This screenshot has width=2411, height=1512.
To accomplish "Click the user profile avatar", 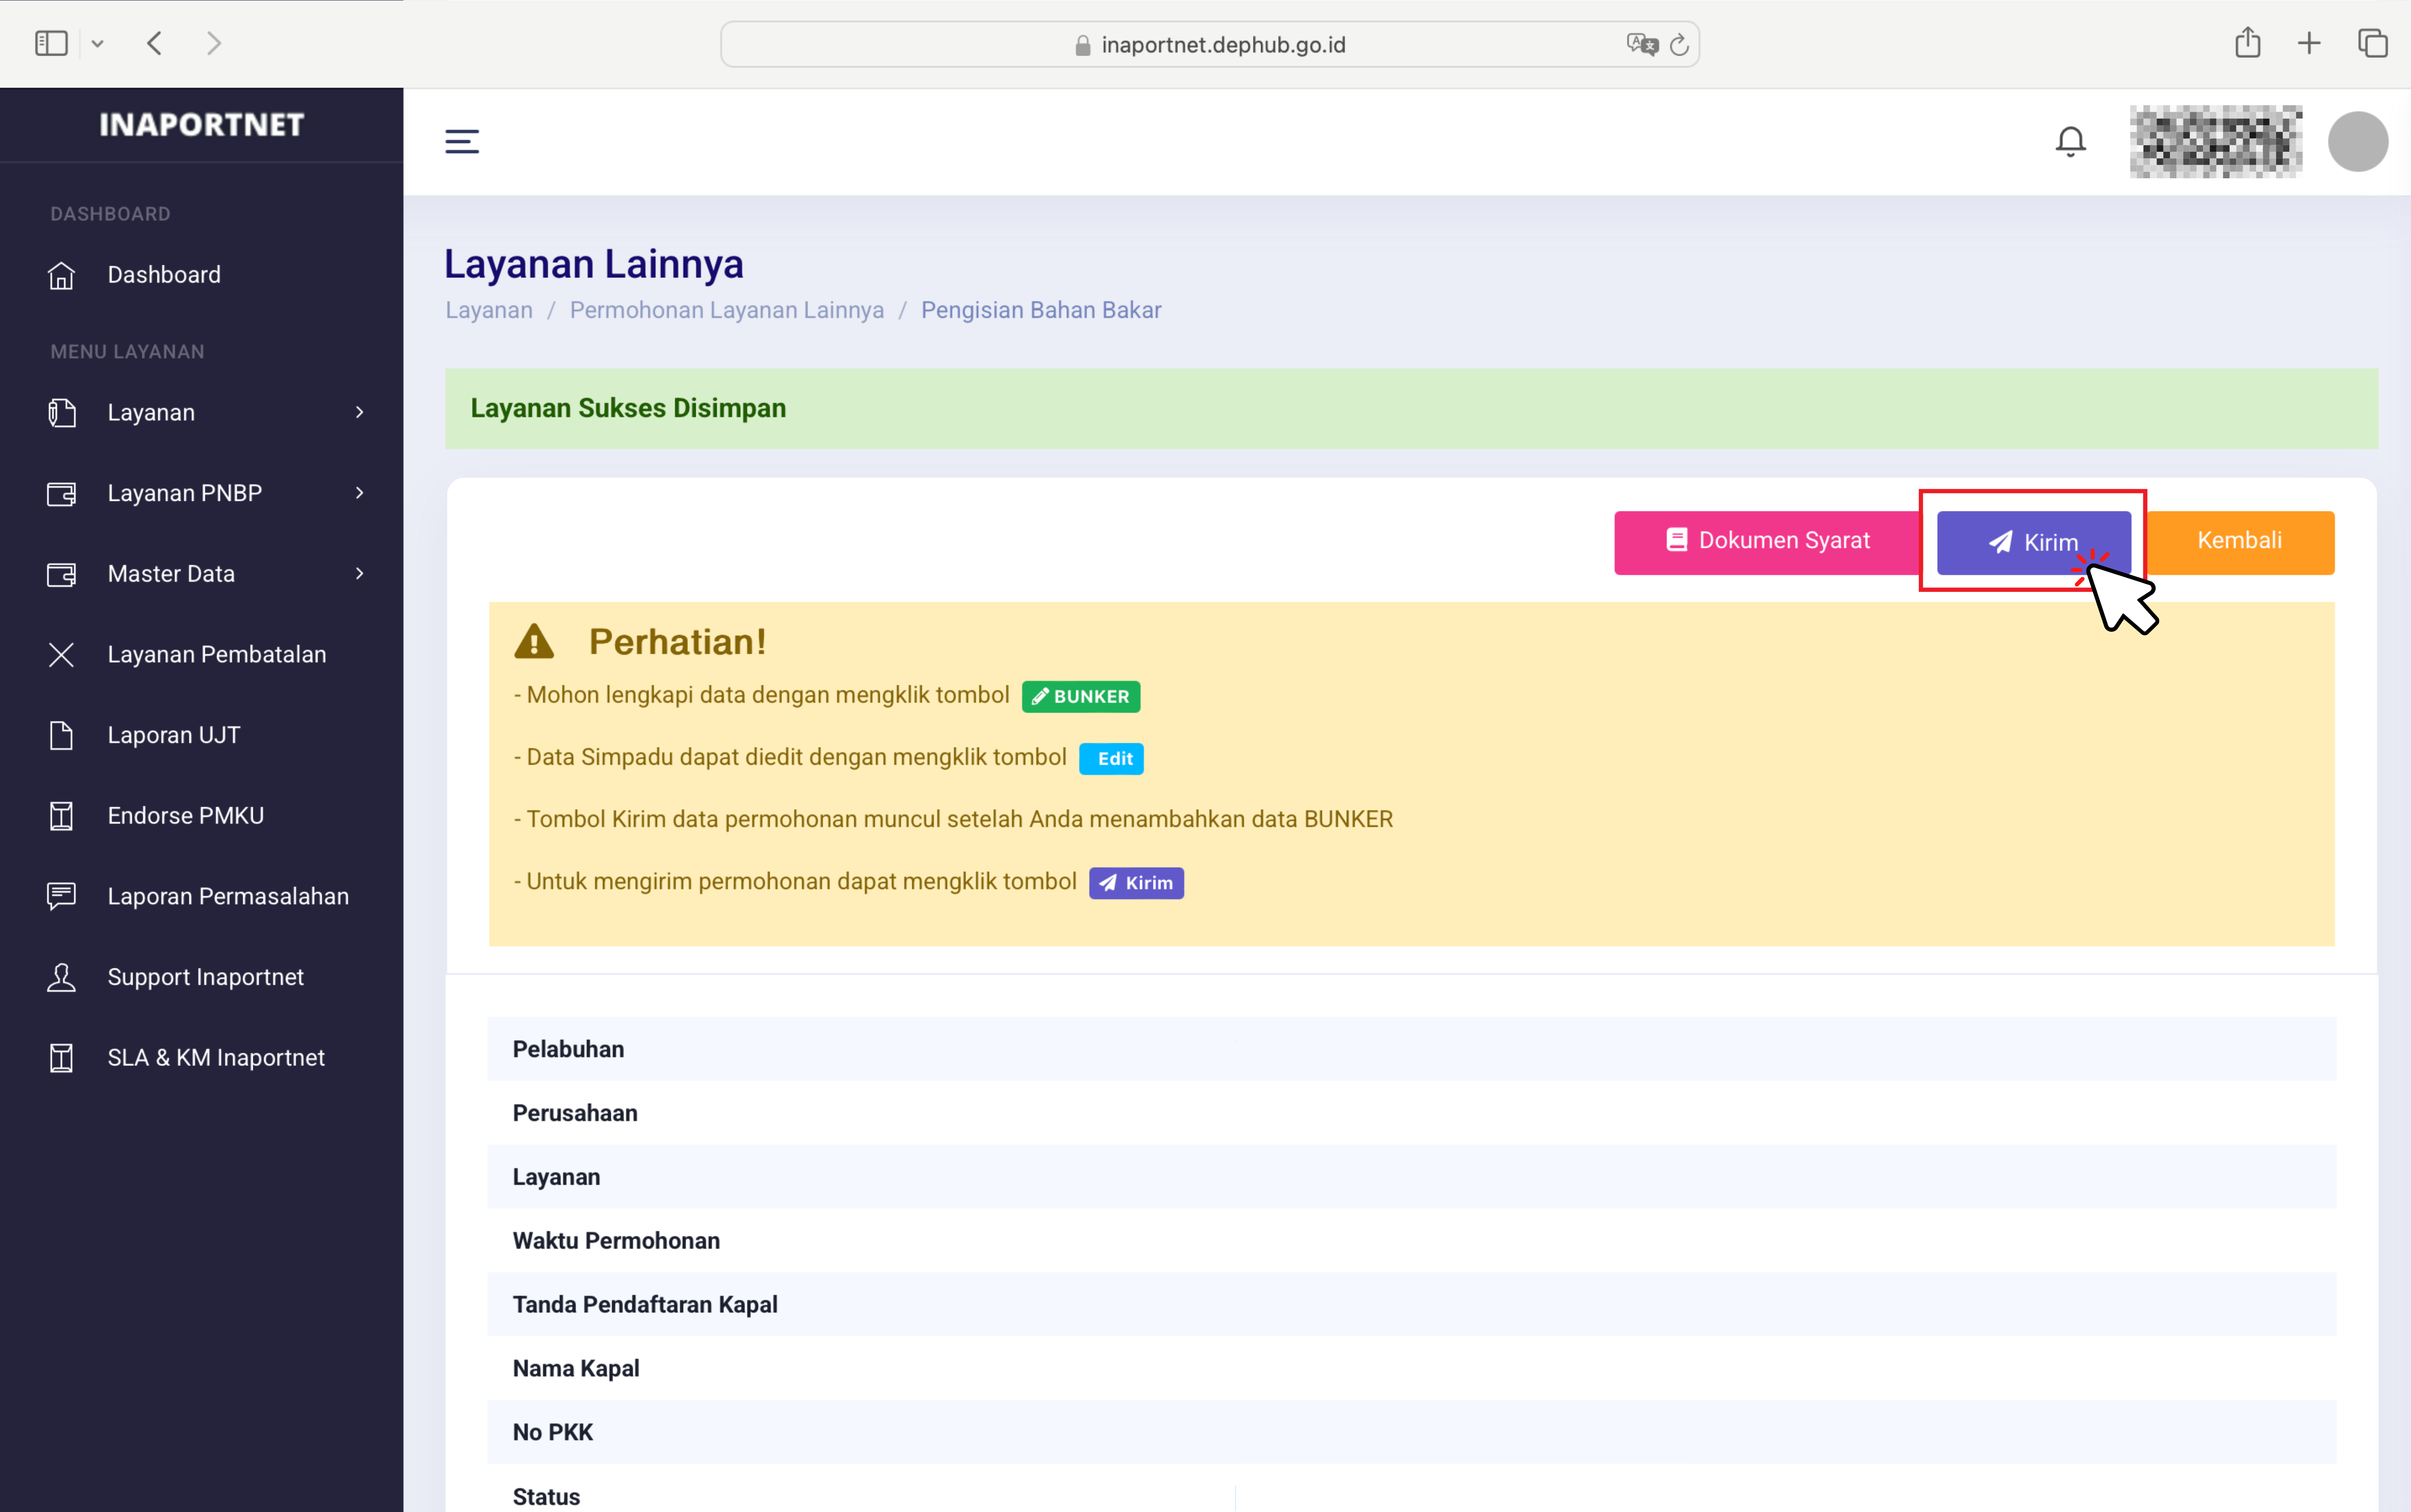I will 2357,141.
